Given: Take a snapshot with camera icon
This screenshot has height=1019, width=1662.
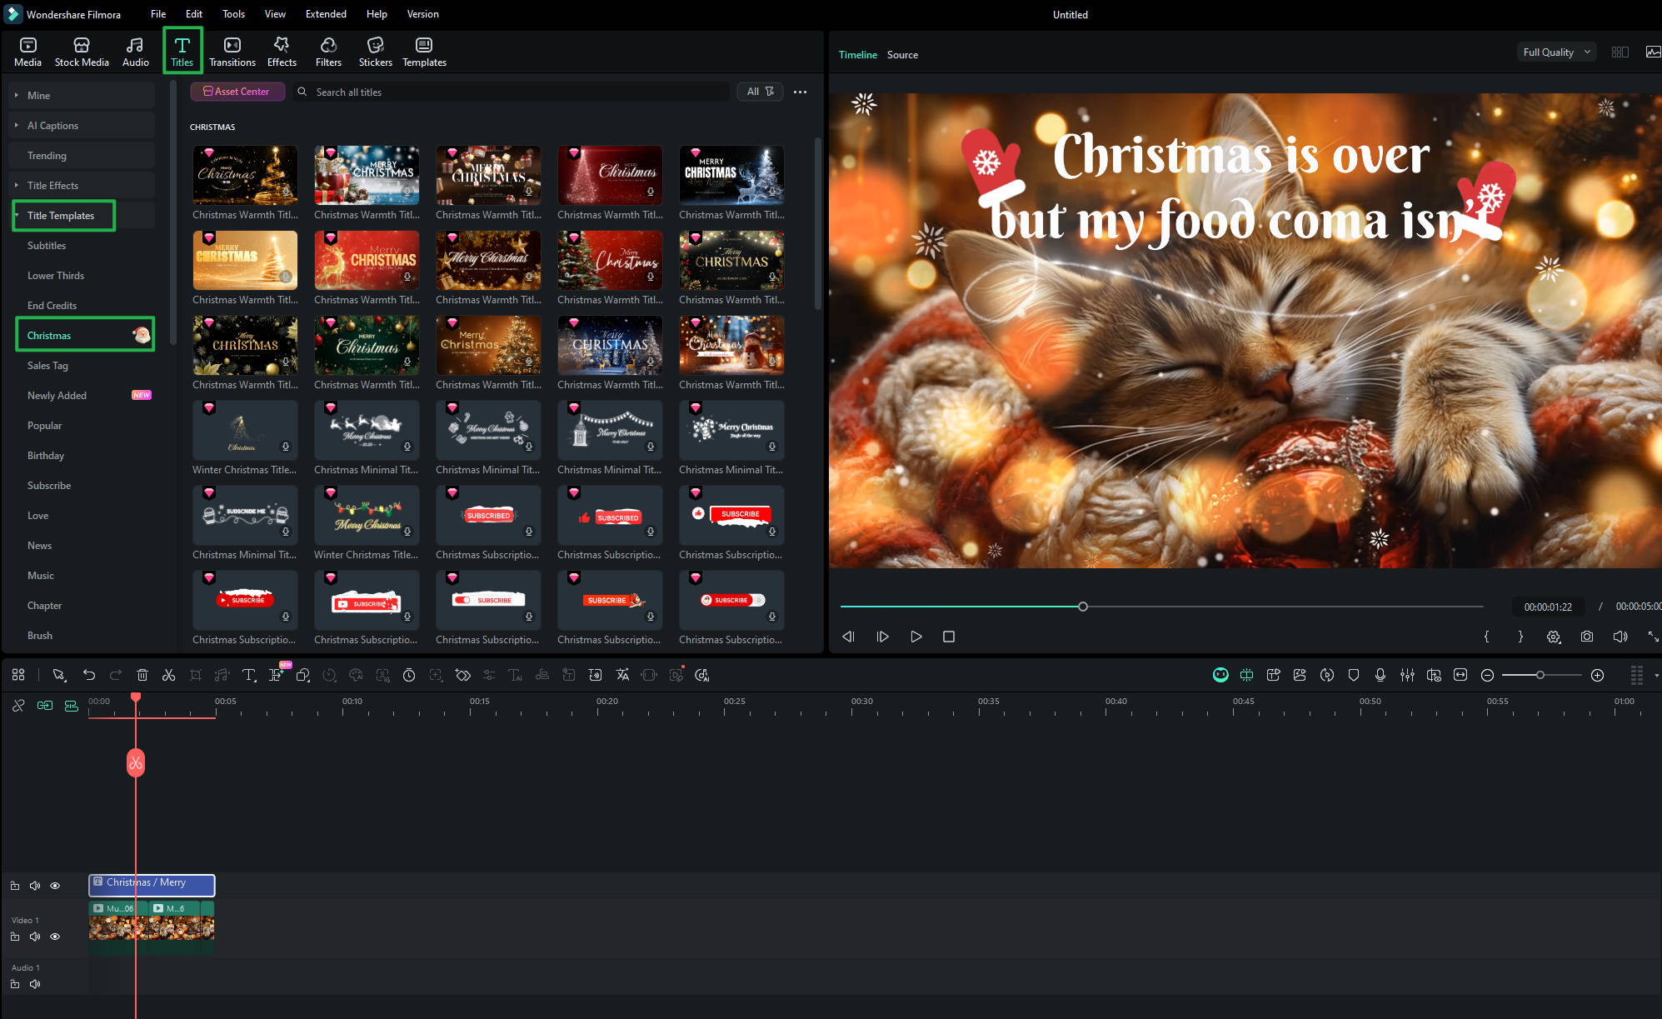Looking at the screenshot, I should coord(1587,637).
